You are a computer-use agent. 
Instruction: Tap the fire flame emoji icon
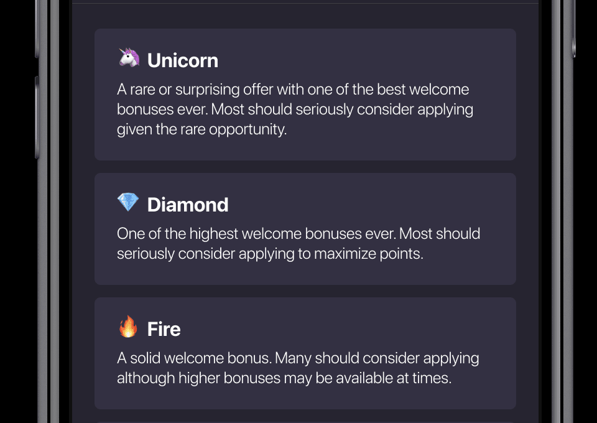tap(128, 327)
